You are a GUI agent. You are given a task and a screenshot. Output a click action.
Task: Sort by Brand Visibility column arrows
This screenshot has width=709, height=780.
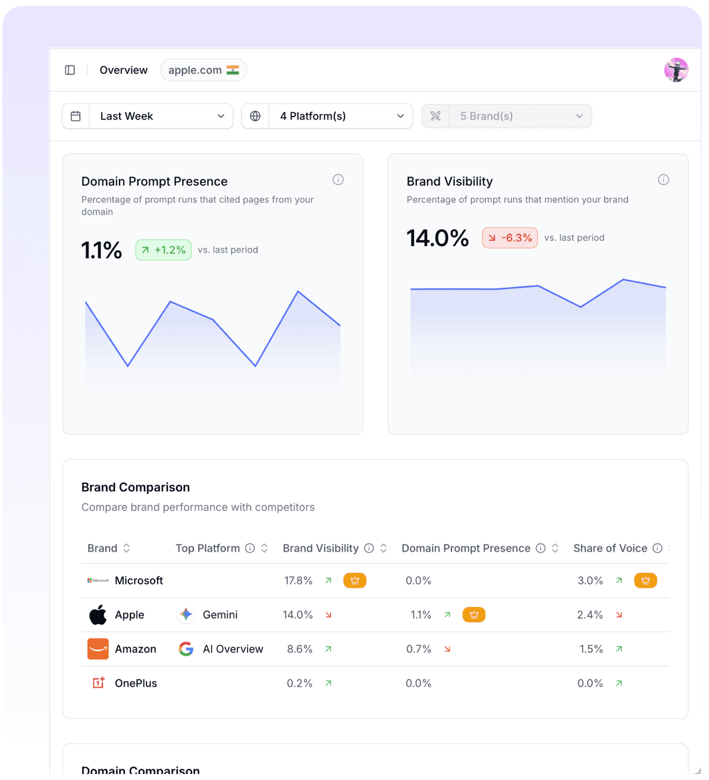384,548
